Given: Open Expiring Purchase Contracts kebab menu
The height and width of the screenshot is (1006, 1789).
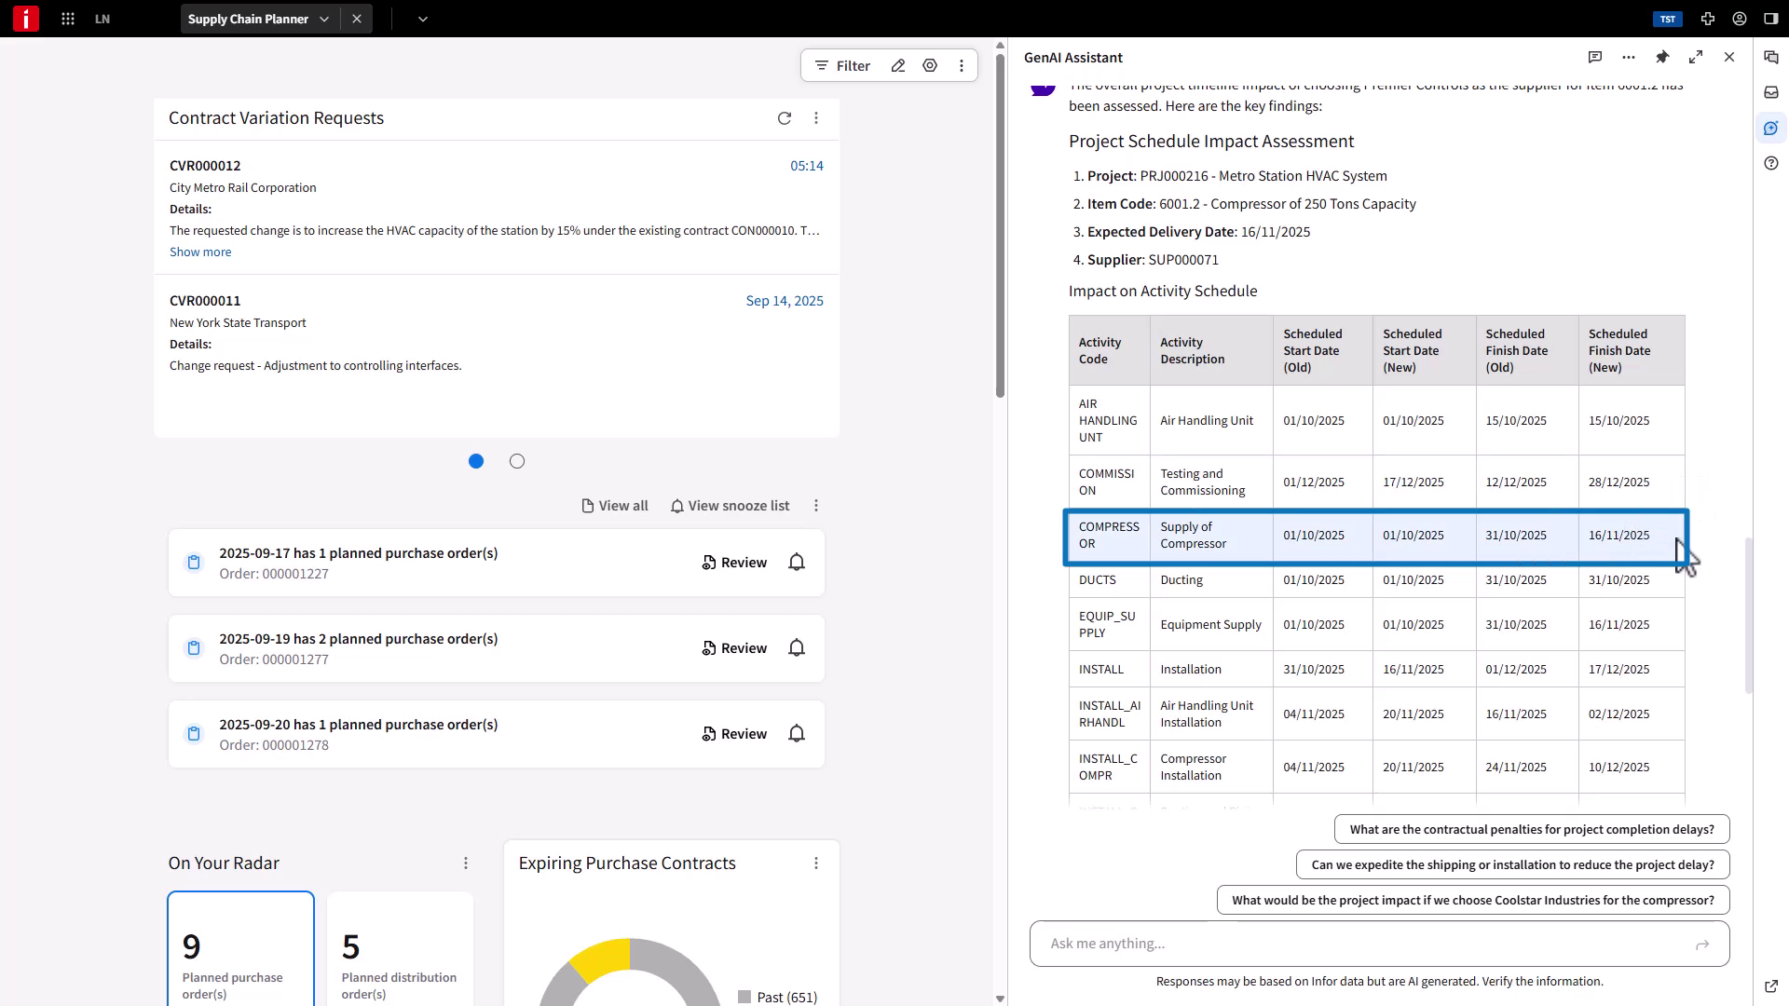Looking at the screenshot, I should click(816, 863).
